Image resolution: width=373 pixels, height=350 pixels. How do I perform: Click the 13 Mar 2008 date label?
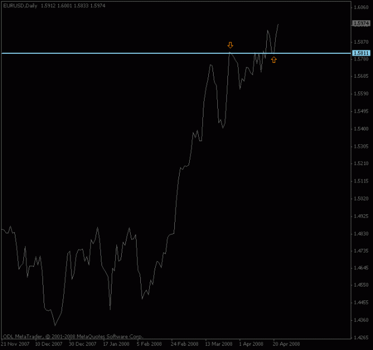click(219, 344)
